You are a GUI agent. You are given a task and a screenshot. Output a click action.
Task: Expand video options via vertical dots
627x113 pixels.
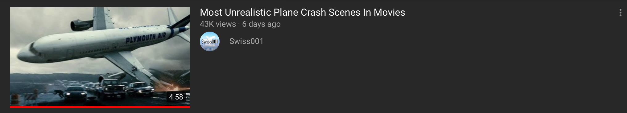[620, 13]
